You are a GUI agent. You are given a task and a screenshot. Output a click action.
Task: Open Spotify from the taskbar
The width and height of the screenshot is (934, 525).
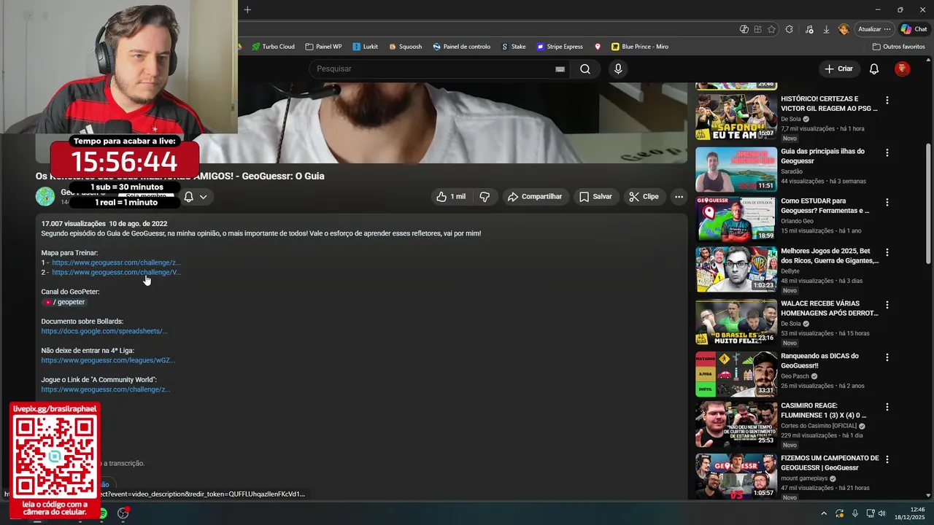click(x=102, y=514)
